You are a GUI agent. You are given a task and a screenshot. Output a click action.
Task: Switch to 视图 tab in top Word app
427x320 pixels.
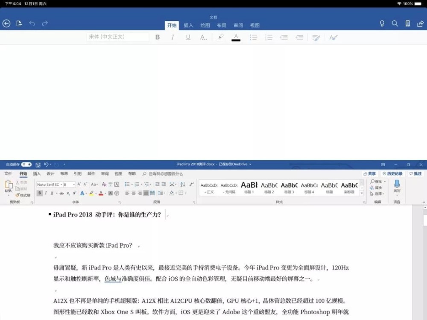255,25
